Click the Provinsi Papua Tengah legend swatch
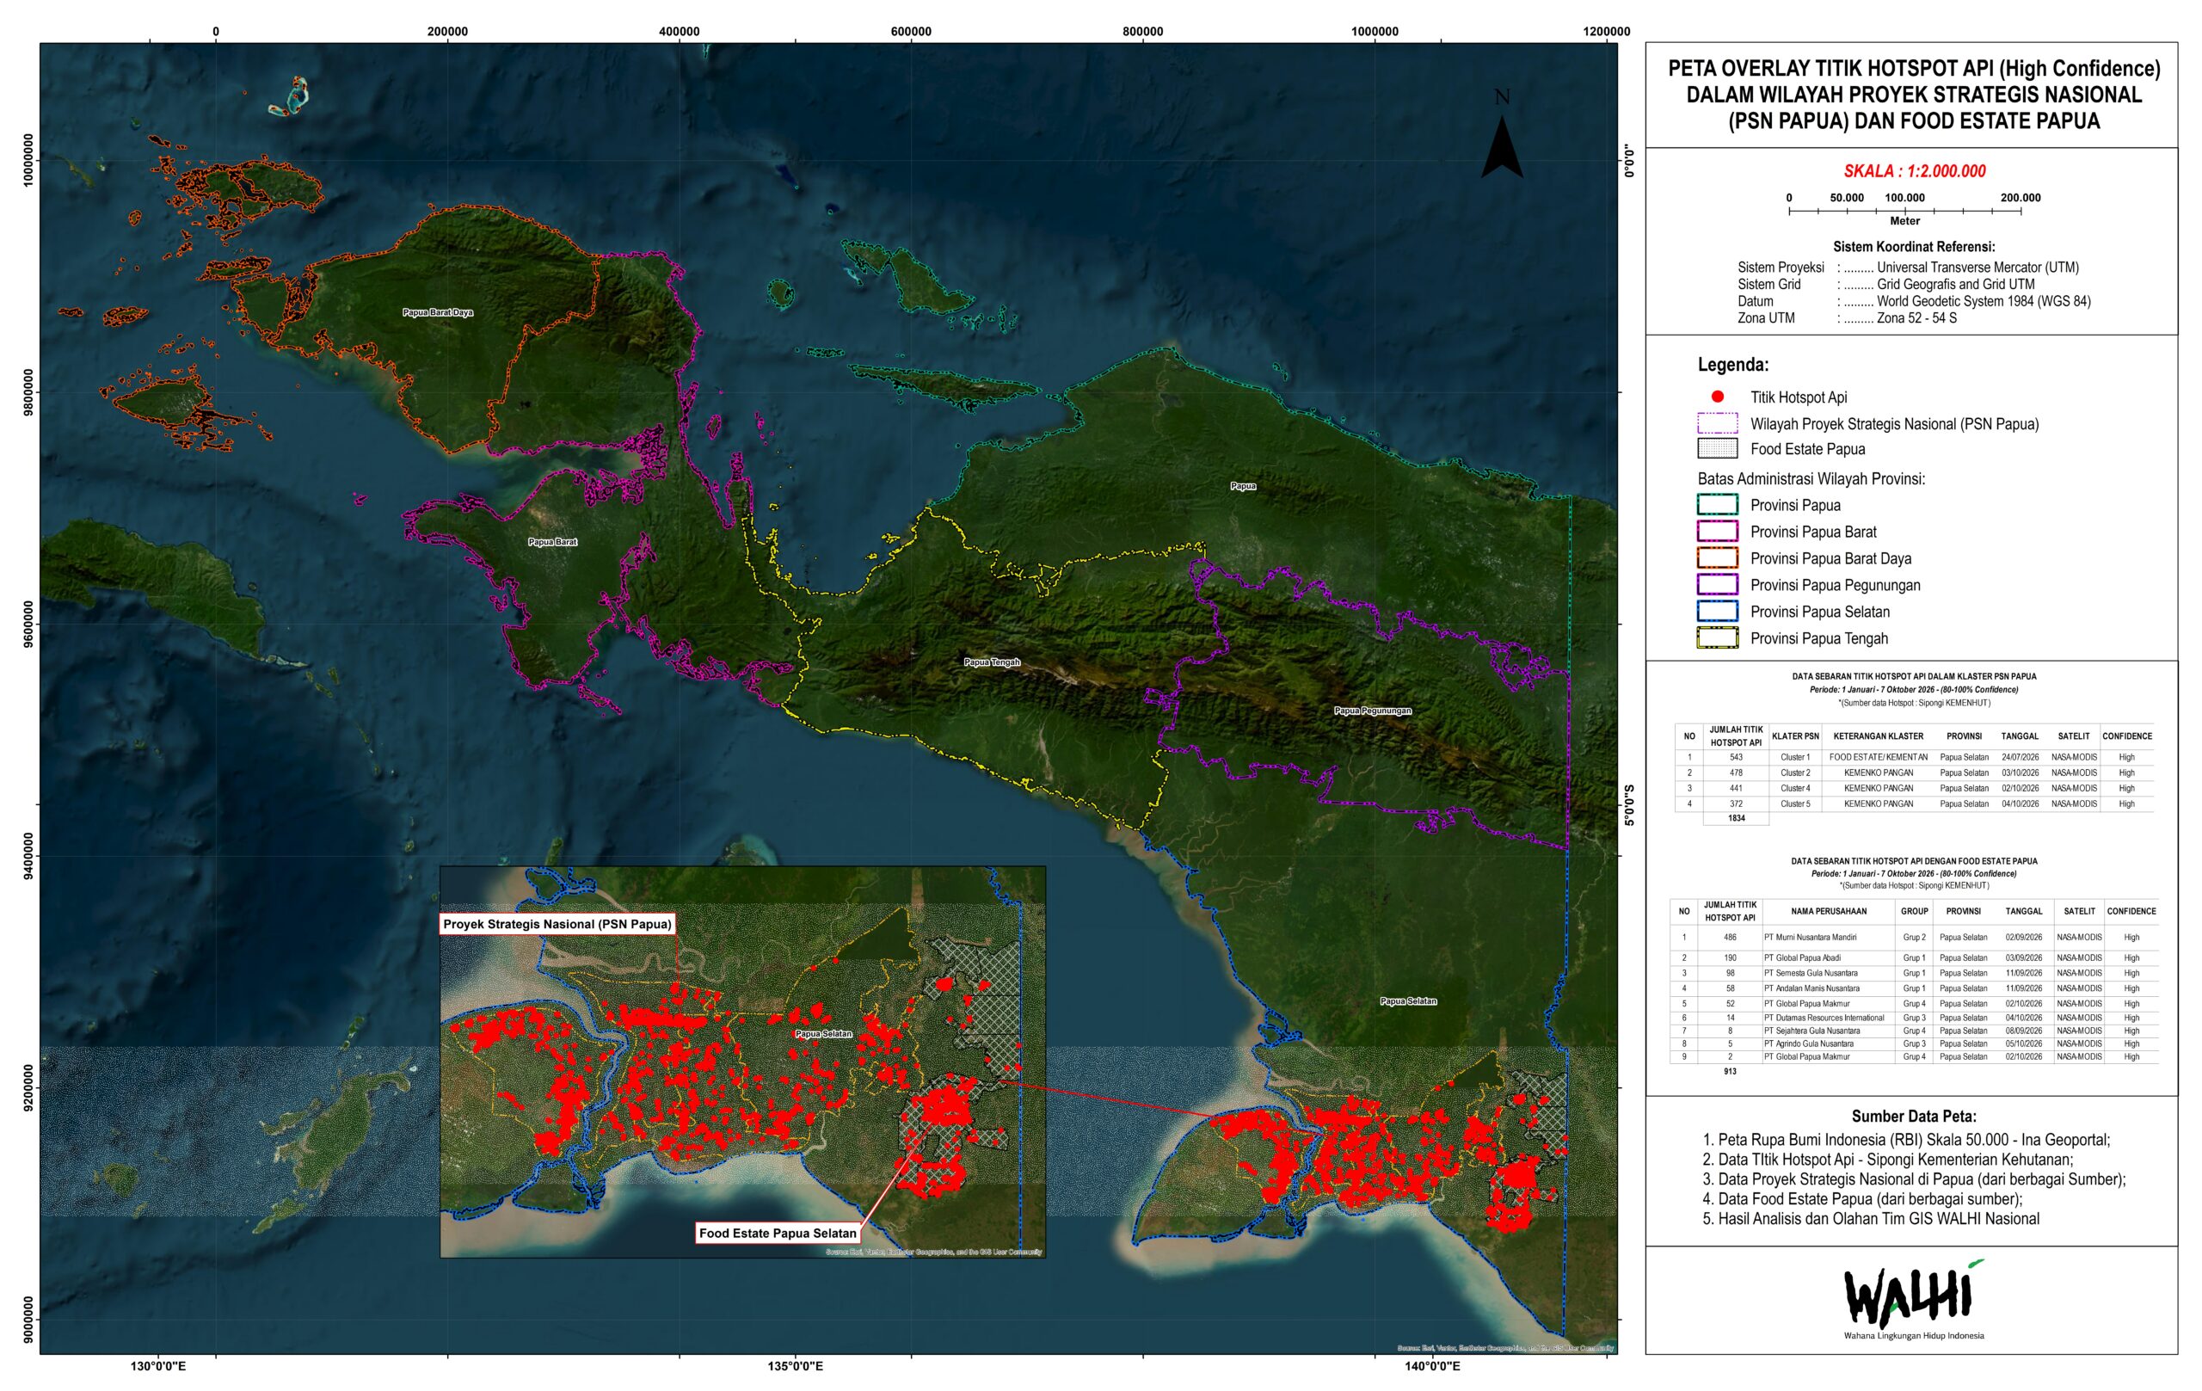Screen dimensions: 2202x1391 [x=1718, y=637]
